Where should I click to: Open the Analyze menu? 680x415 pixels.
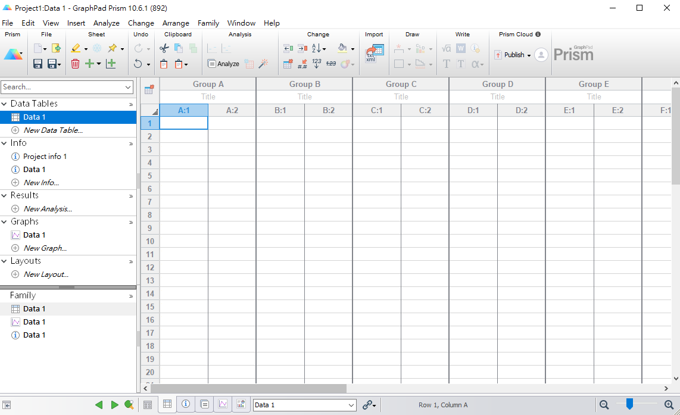click(106, 23)
